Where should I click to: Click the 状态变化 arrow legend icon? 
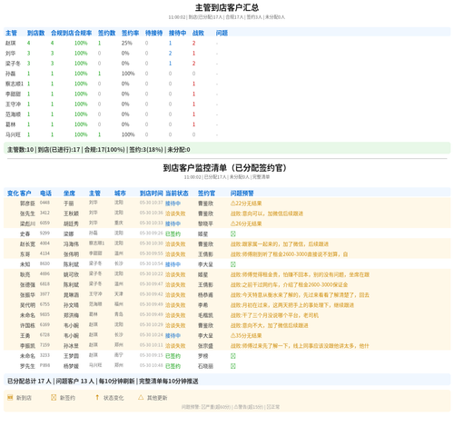(97, 397)
